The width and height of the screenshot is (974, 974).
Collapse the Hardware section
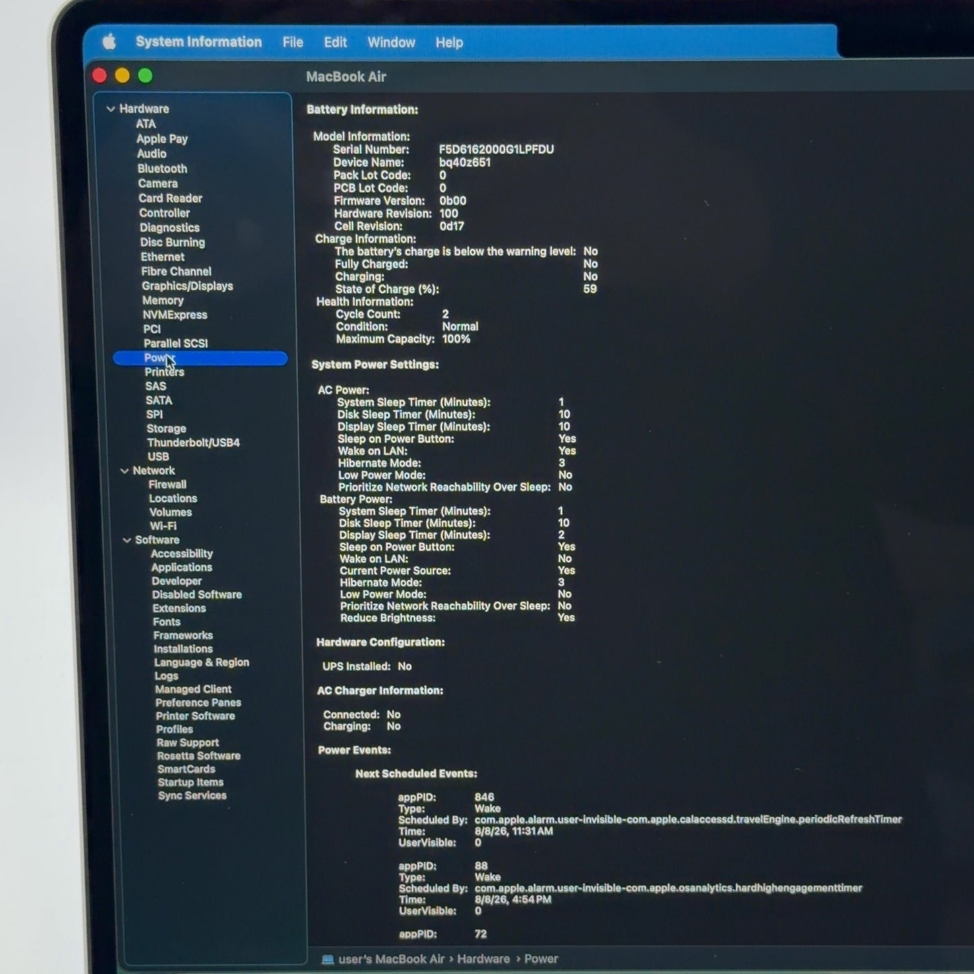[x=111, y=109]
